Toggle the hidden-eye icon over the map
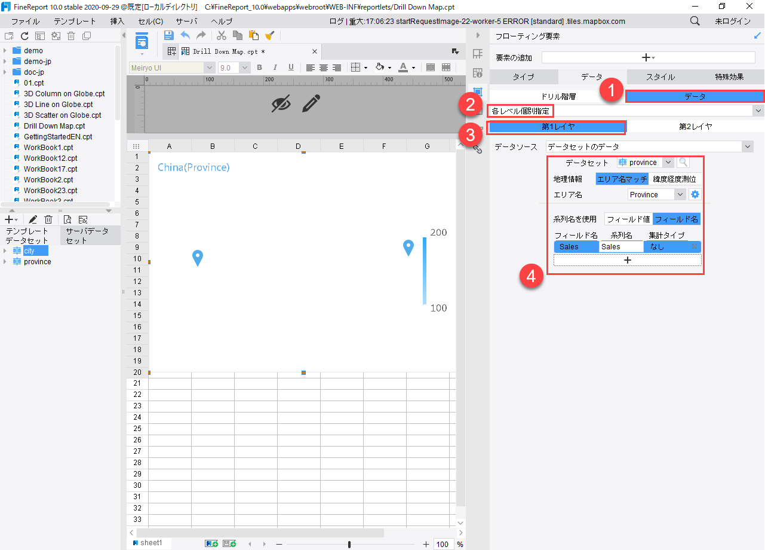This screenshot has width=765, height=550. pos(281,103)
